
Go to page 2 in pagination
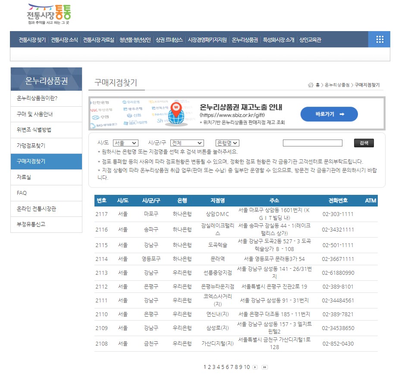tap(209, 367)
